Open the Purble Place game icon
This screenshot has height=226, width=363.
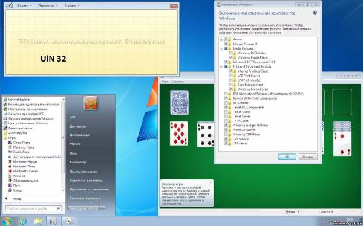(x=10, y=152)
